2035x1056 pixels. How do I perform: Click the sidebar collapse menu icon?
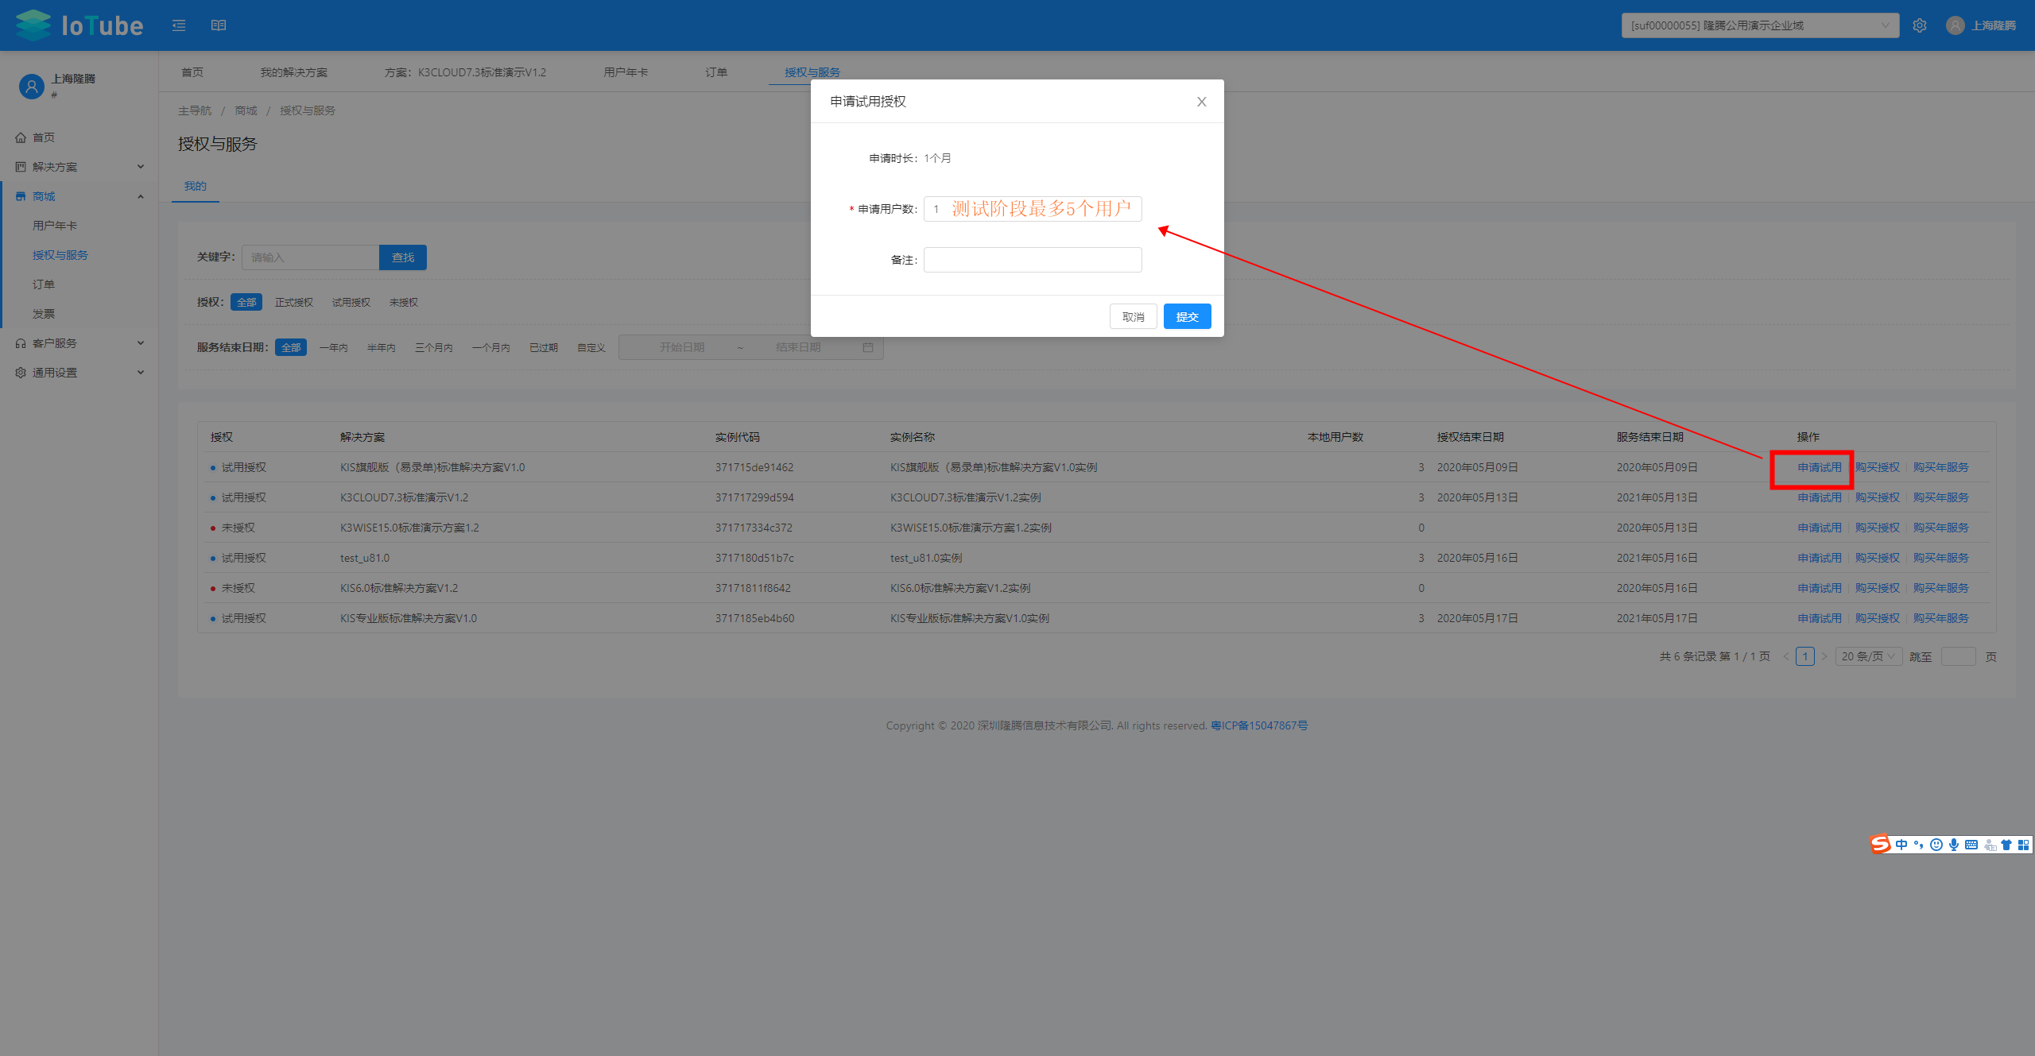(x=179, y=25)
